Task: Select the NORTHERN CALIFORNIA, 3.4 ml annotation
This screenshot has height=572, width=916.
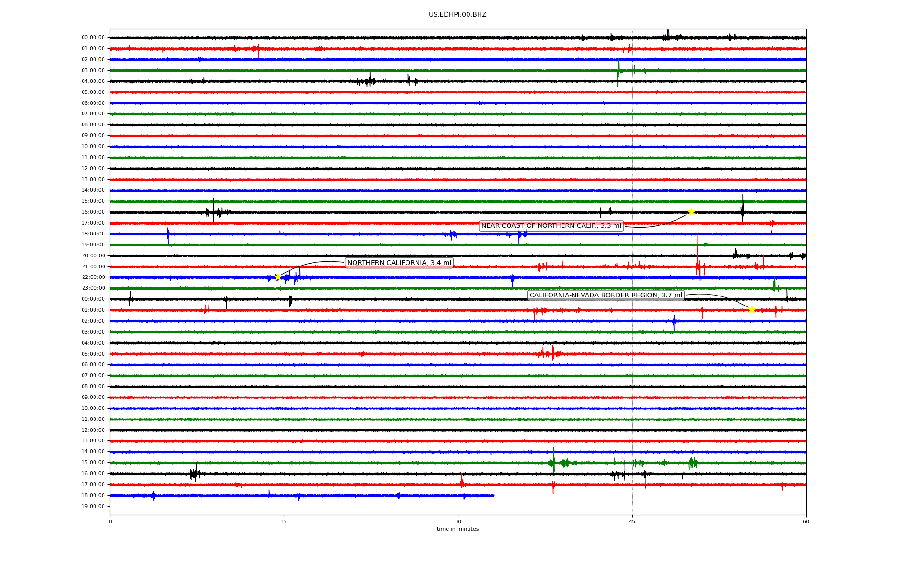Action: click(x=399, y=263)
